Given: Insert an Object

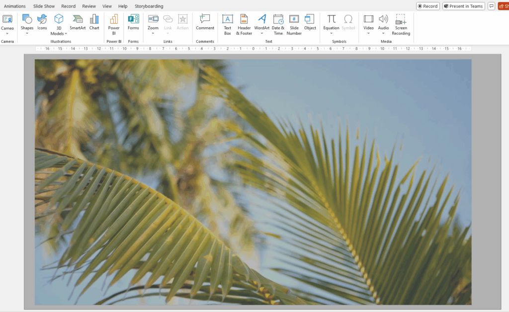Looking at the screenshot, I should [x=310, y=22].
